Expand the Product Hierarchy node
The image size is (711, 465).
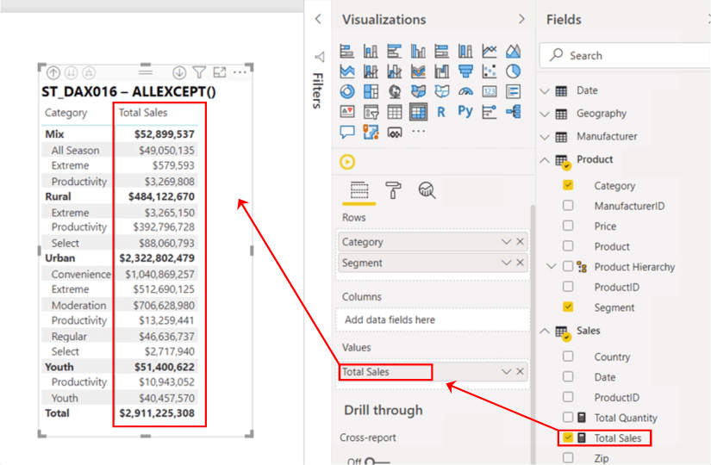(x=552, y=266)
